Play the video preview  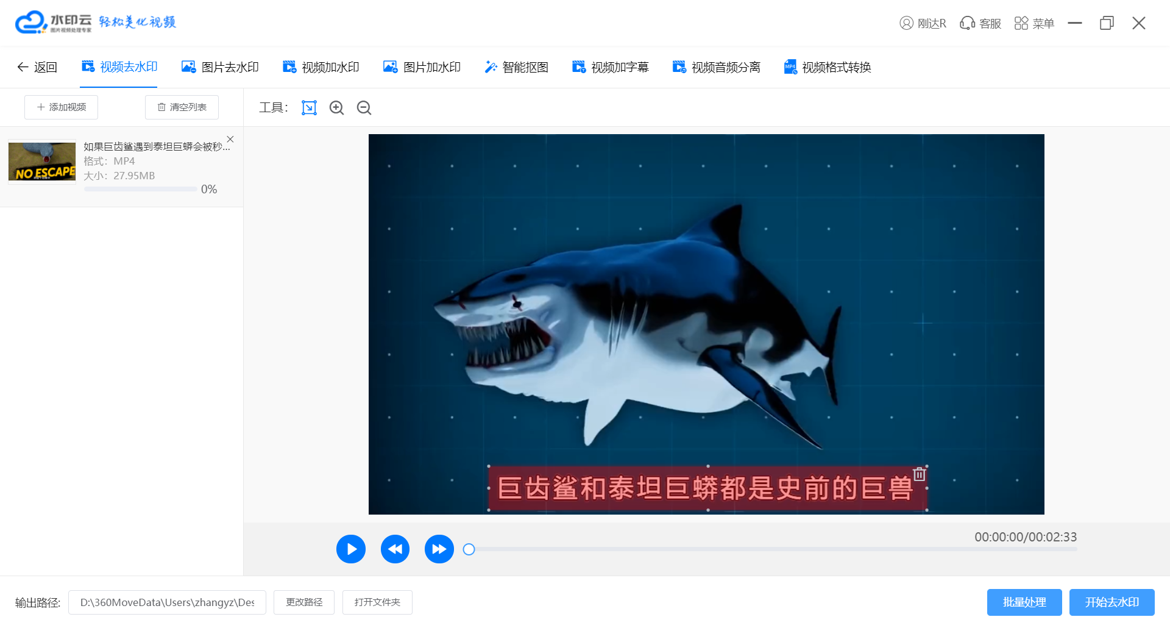(x=351, y=549)
